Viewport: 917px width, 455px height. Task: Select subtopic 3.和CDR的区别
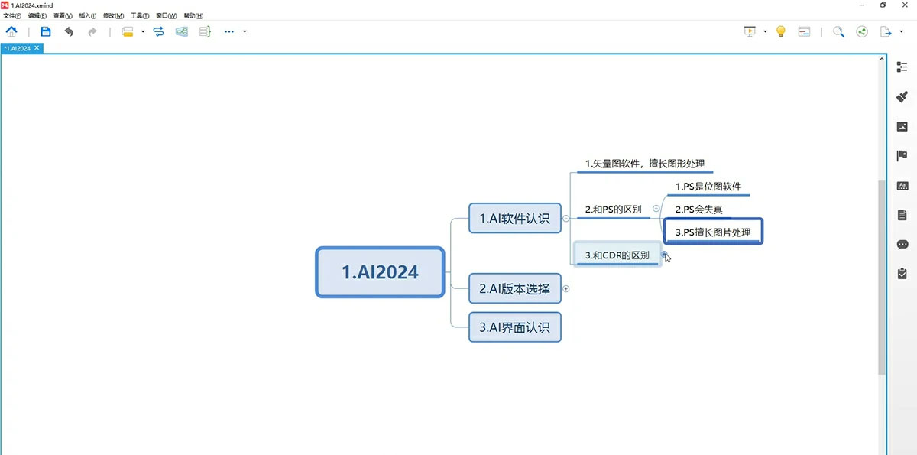point(617,255)
